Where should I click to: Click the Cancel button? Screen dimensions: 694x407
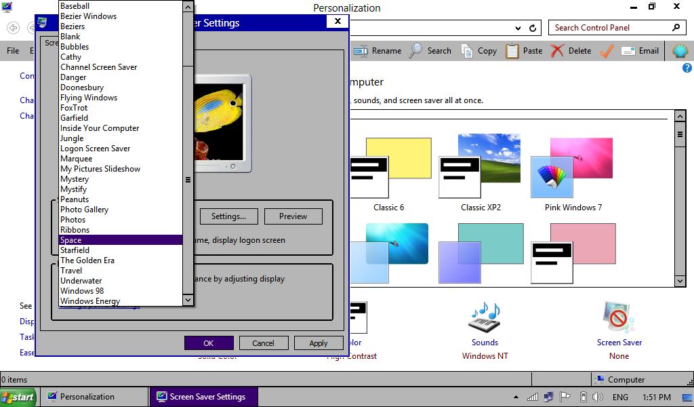pyautogui.click(x=264, y=343)
